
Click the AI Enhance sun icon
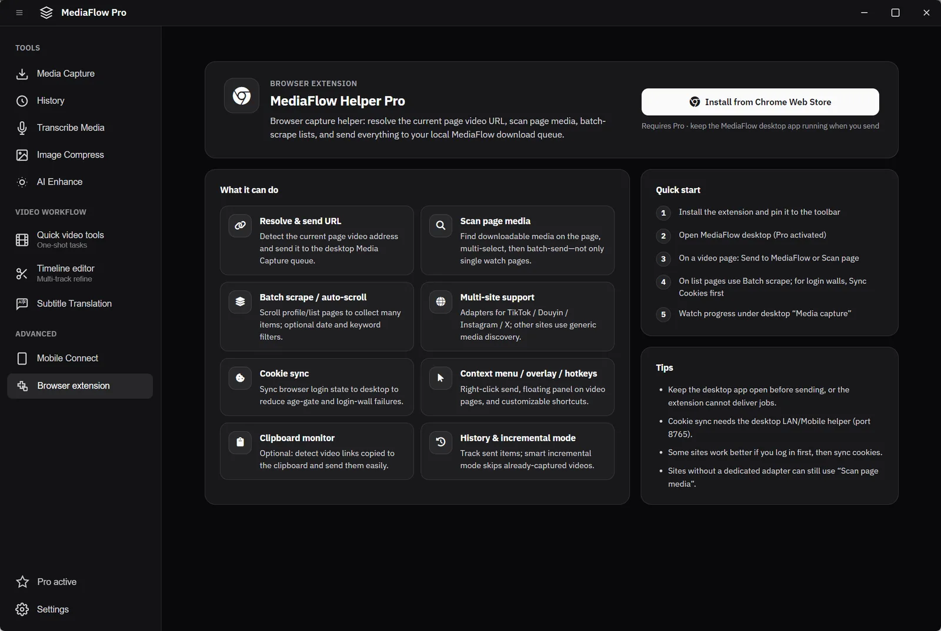point(22,182)
